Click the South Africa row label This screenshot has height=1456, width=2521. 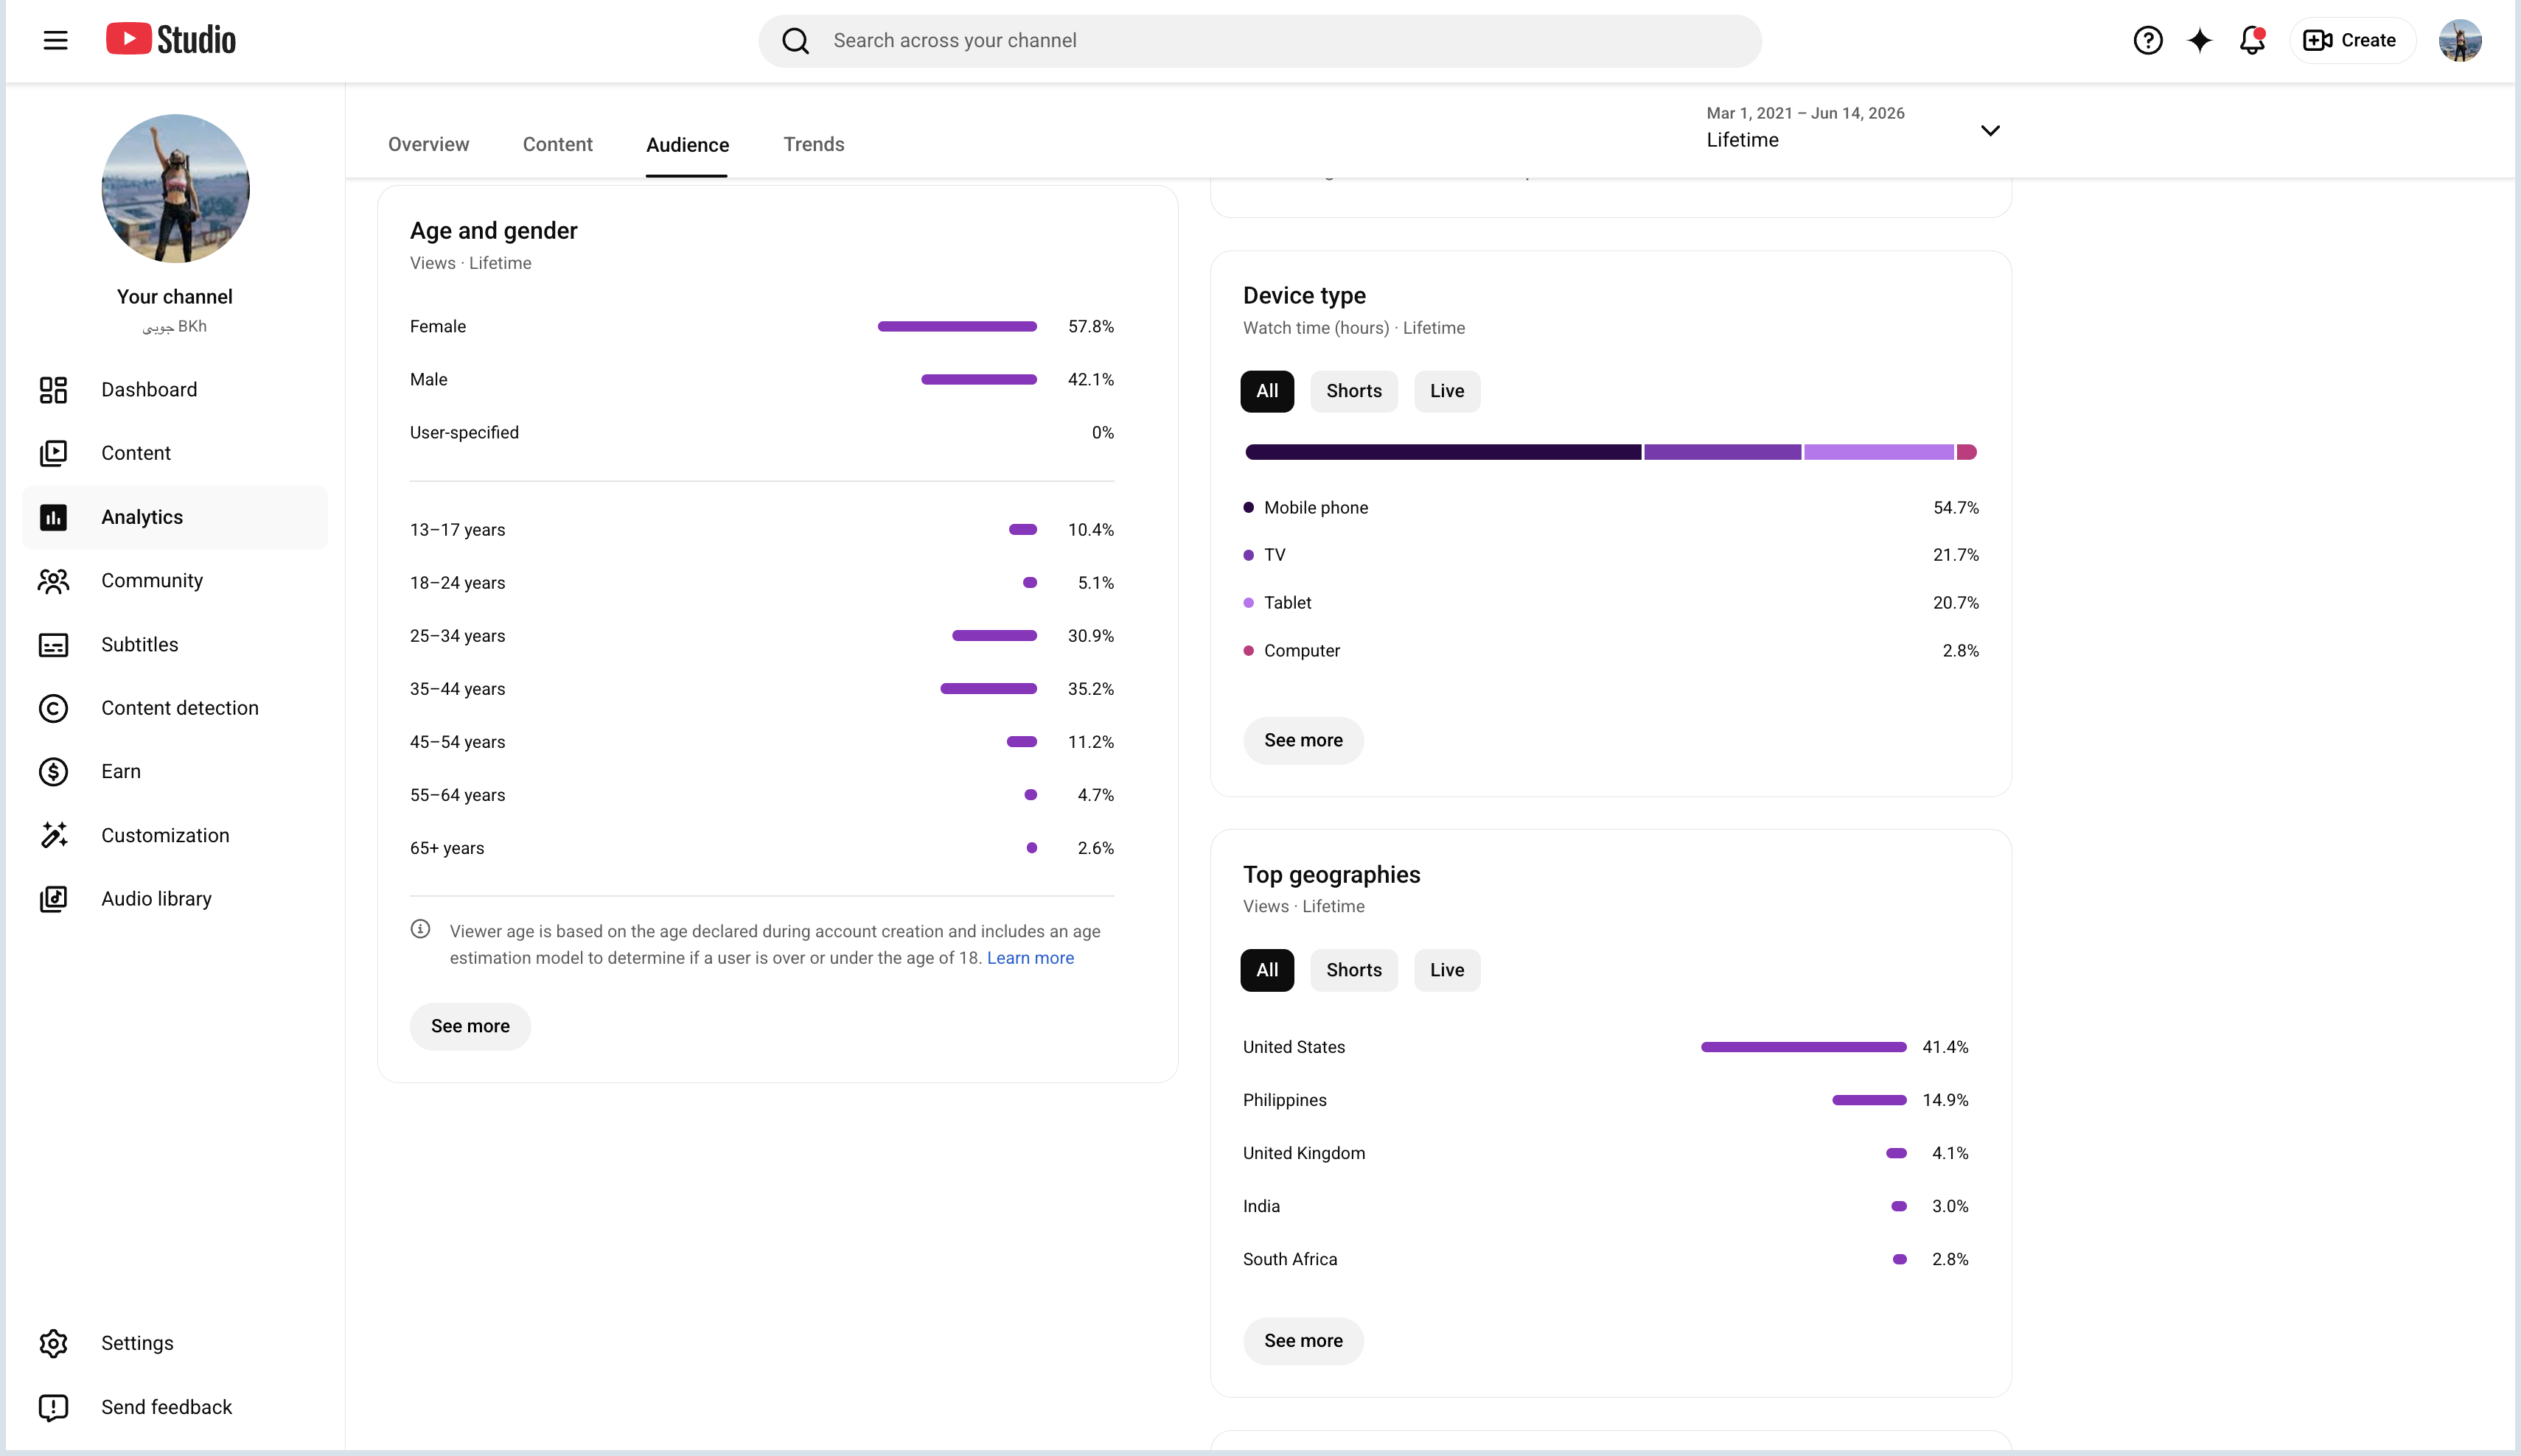[1289, 1259]
